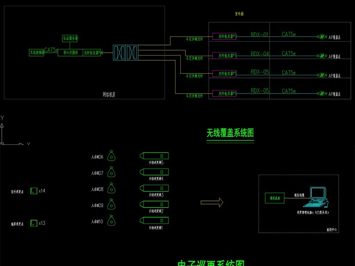This screenshot has width=355, height=266.
Task: Click the patrol point symbol labeled x14
Action: 33,191
